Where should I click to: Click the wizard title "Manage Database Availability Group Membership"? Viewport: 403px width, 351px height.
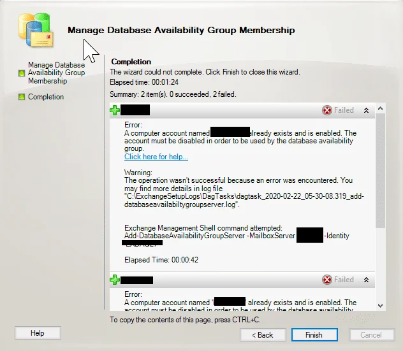point(181,30)
